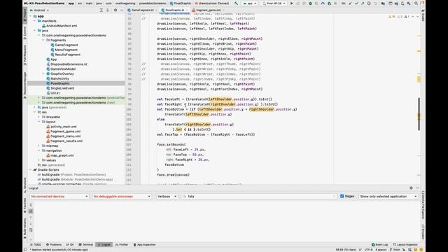Viewport: 448px width, 252px height.
Task: Open the Show only selected application dropdown
Action: [388, 197]
